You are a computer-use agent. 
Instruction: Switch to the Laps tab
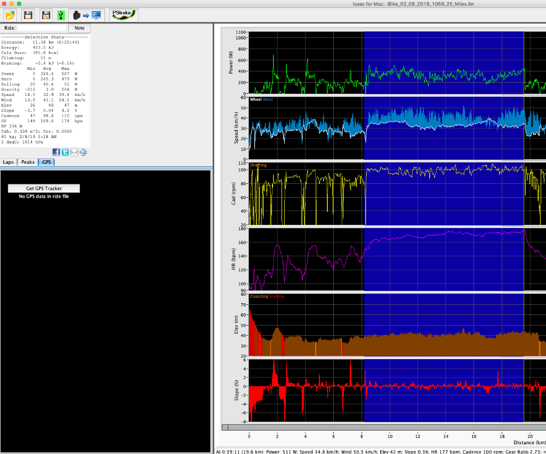pos(9,162)
